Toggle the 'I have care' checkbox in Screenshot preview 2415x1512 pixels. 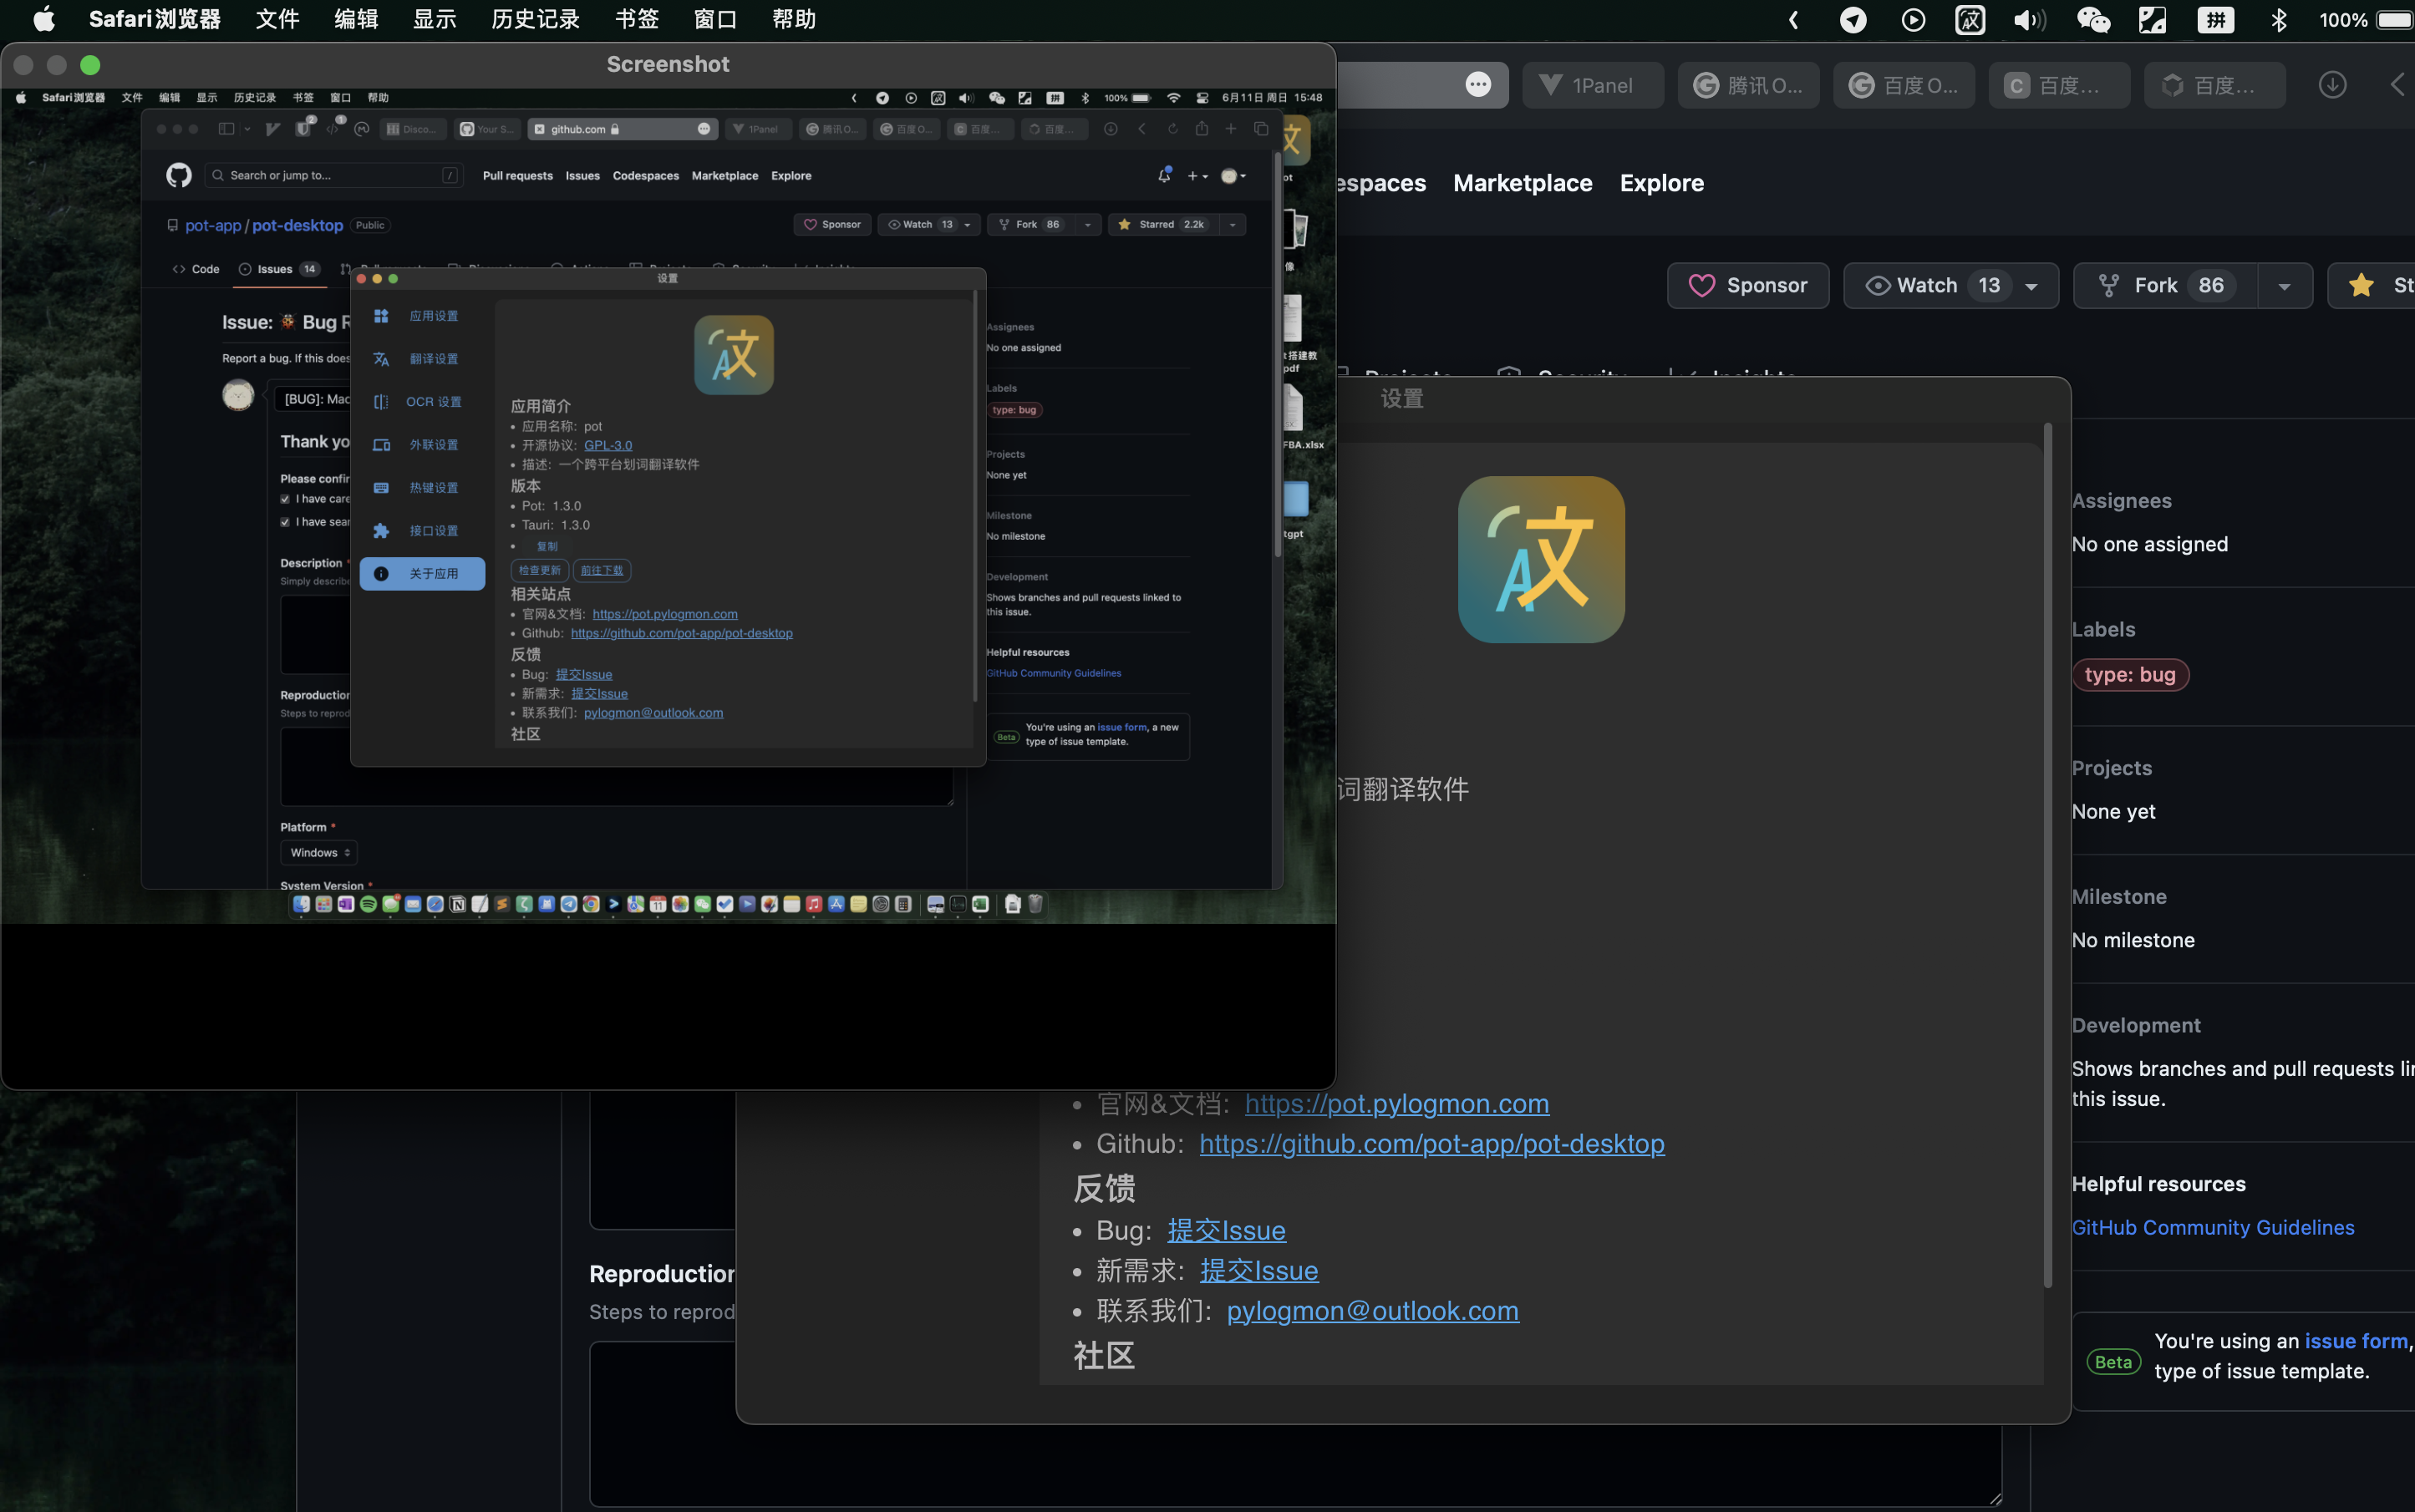(285, 499)
